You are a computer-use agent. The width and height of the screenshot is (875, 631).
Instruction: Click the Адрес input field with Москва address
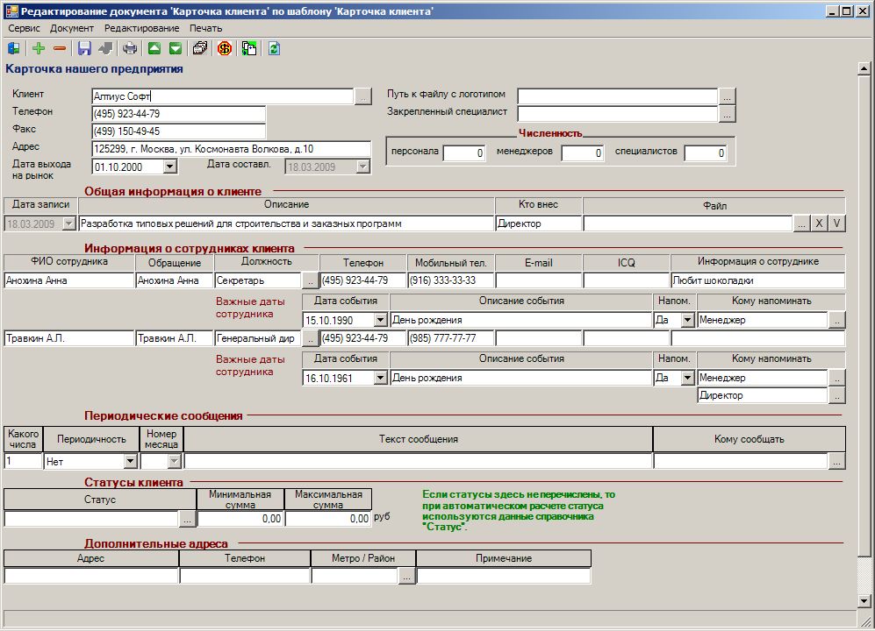pyautogui.click(x=231, y=149)
